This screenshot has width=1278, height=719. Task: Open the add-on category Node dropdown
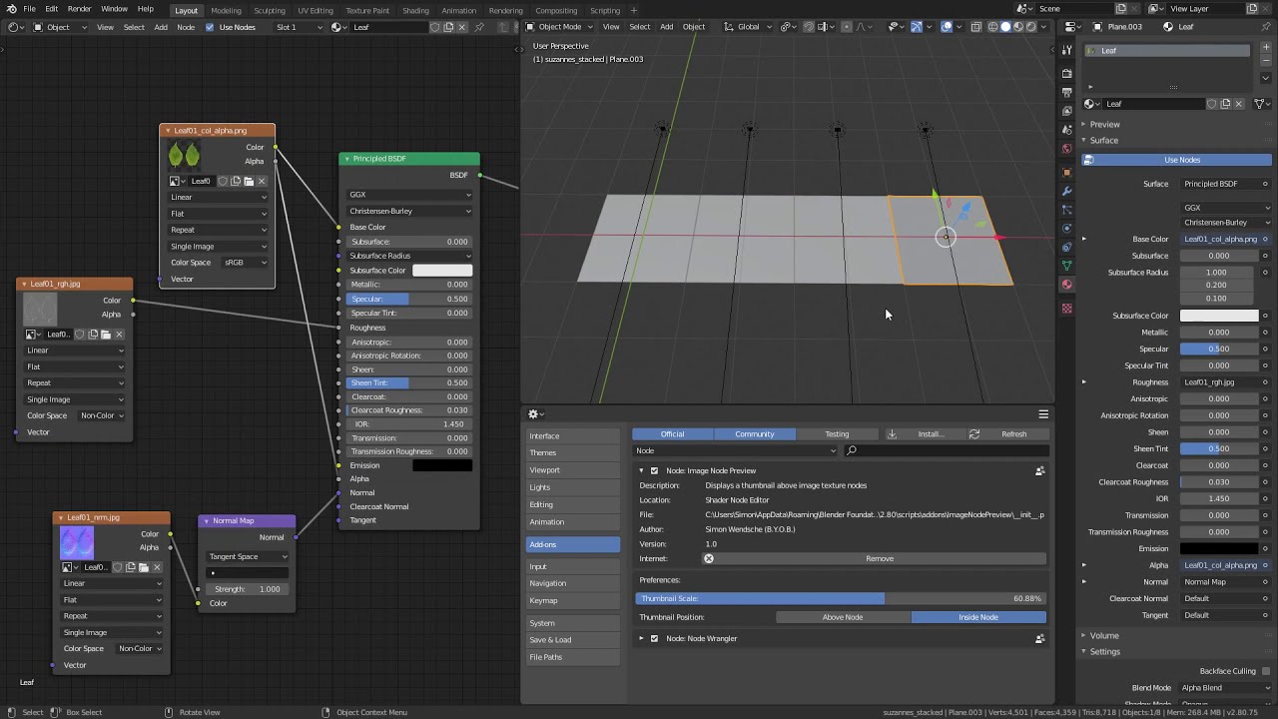pyautogui.click(x=735, y=450)
